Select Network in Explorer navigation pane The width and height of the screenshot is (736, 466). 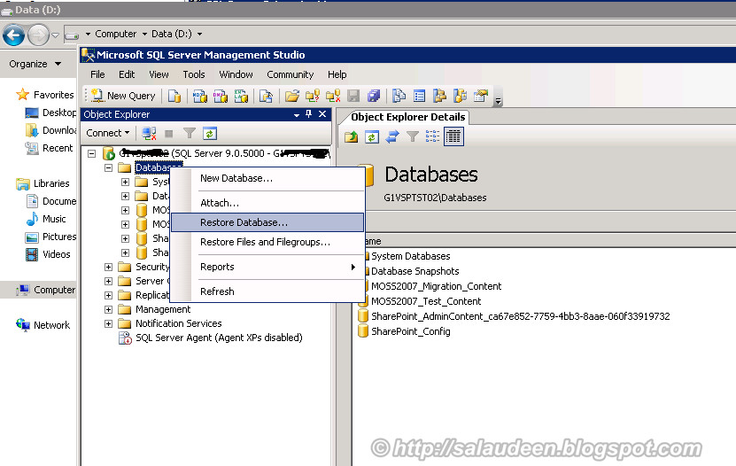click(x=51, y=325)
